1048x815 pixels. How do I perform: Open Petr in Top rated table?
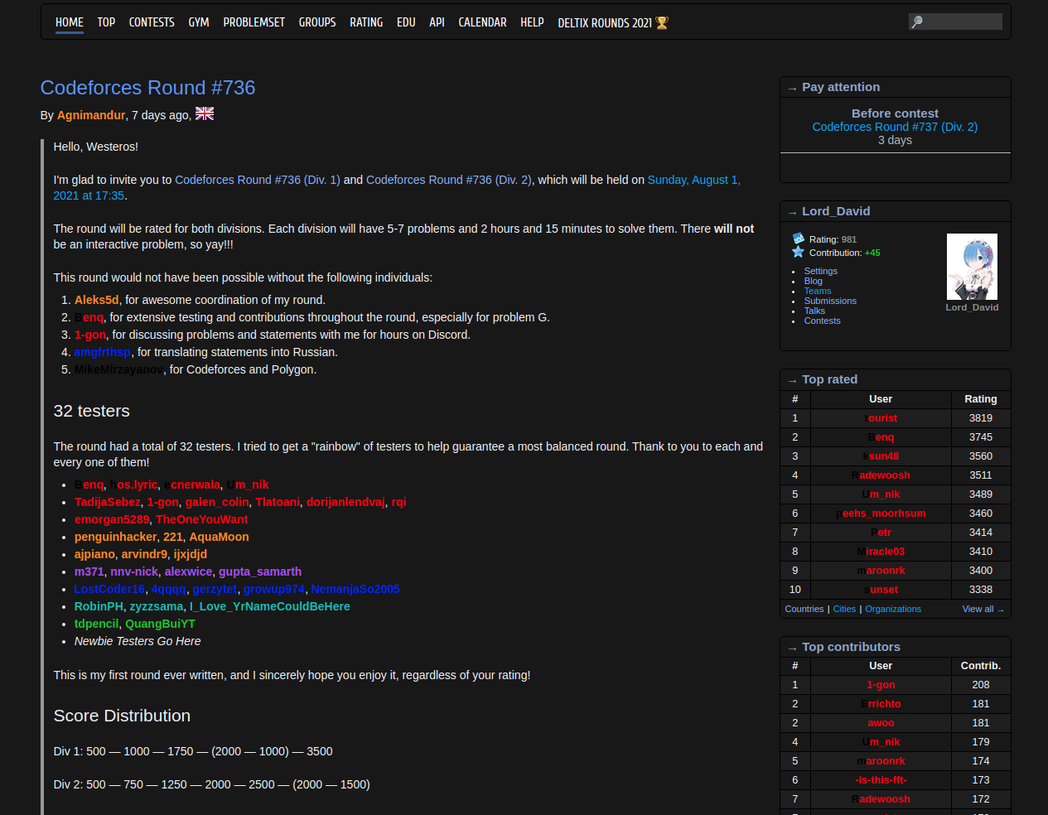[x=881, y=533]
